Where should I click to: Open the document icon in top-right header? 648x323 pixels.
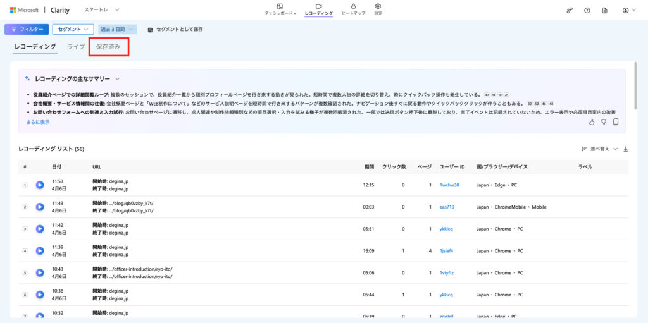click(604, 10)
